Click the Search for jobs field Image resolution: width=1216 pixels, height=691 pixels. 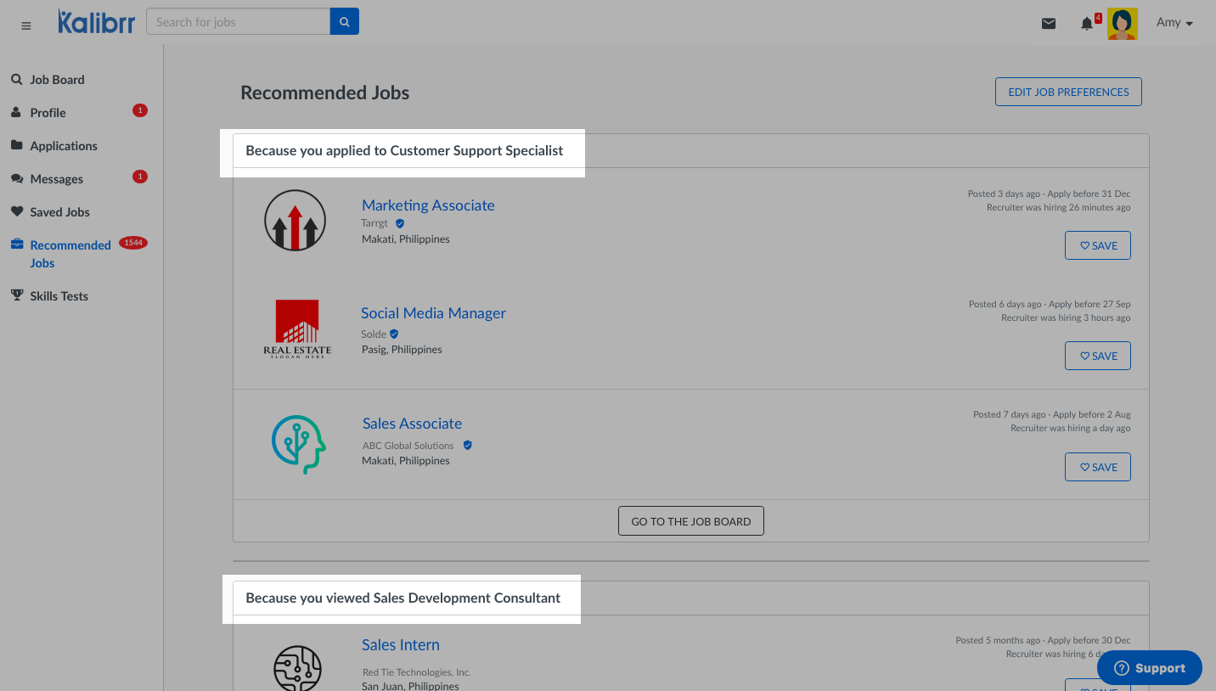(x=238, y=22)
